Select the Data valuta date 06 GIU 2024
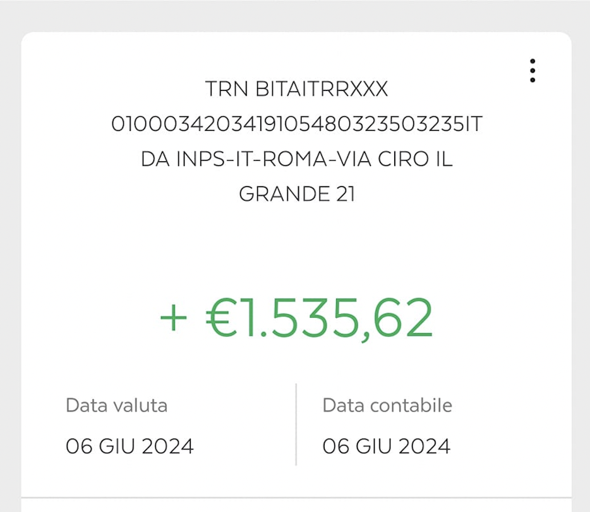Viewport: 590px width, 512px height. [129, 446]
